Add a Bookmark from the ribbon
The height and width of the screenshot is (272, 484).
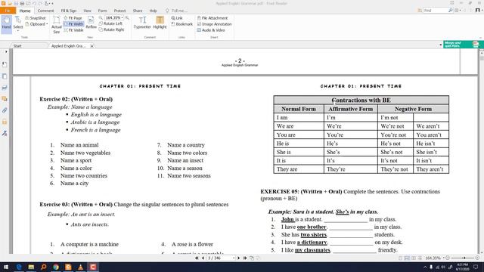tap(182, 24)
